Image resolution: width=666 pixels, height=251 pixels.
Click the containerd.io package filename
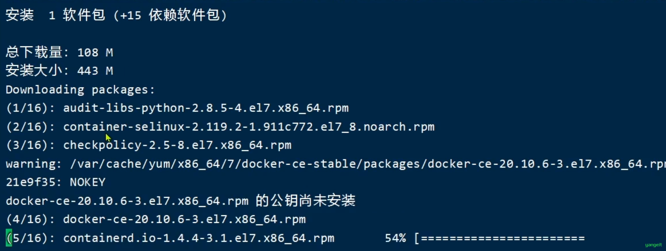199,238
